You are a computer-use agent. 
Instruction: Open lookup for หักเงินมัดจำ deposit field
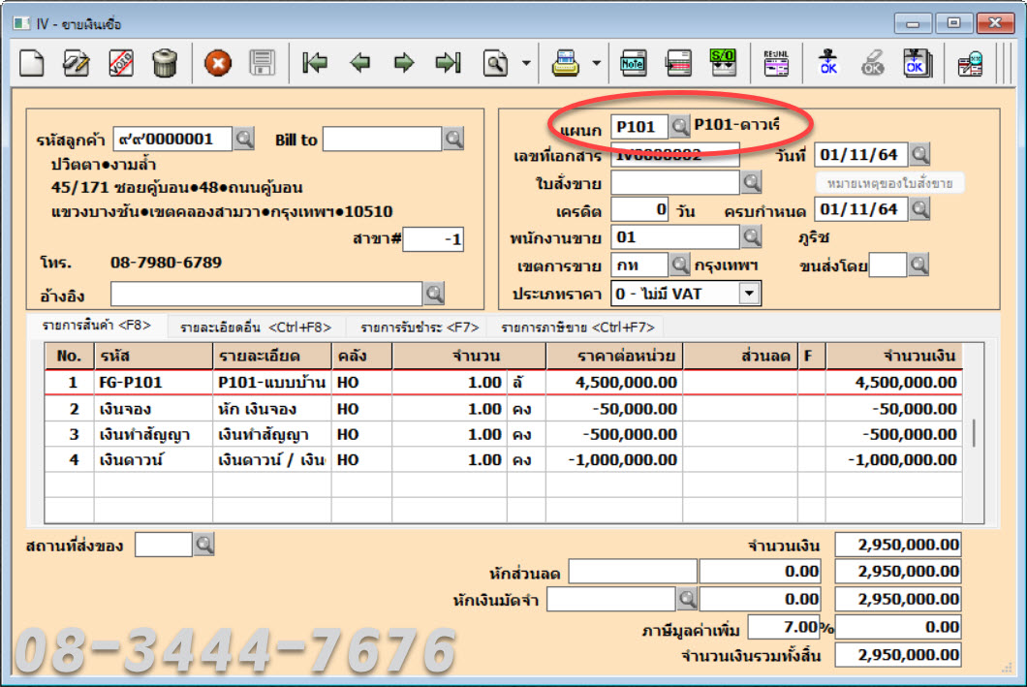(687, 599)
